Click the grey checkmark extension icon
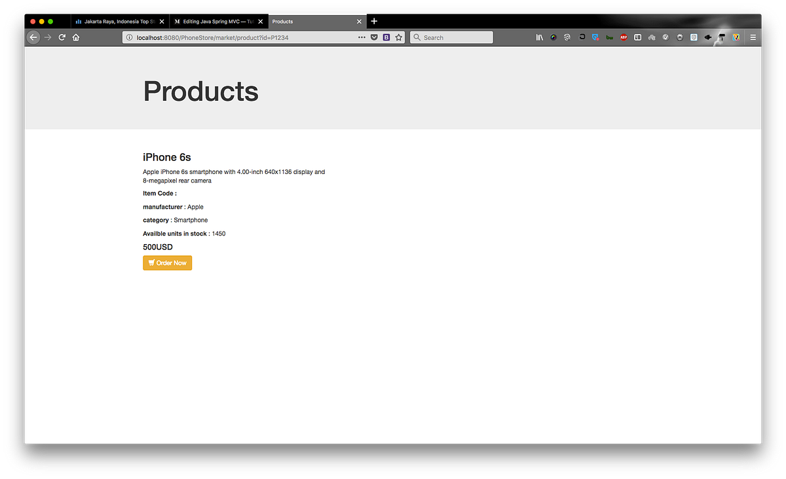Image resolution: width=786 pixels, height=479 pixels. click(x=665, y=37)
